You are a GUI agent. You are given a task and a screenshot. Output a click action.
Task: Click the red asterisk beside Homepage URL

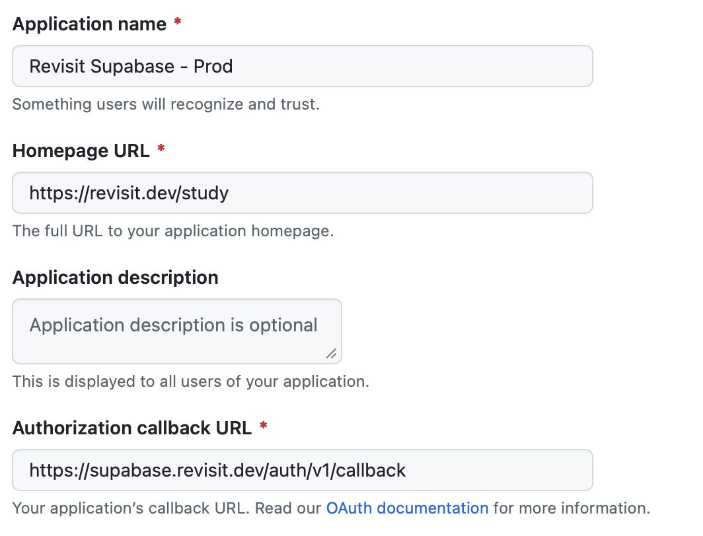pyautogui.click(x=161, y=151)
